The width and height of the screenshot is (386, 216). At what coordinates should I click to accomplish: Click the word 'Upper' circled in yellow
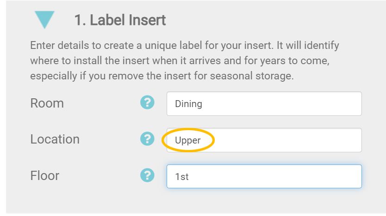tap(187, 140)
